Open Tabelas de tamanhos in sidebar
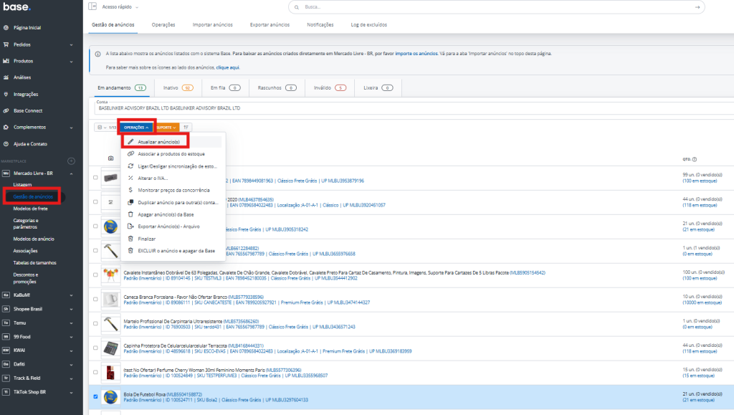The image size is (734, 415). 34,263
